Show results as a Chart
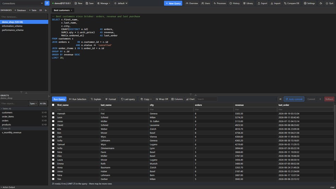Viewport: 336px width, 189px height. (x=190, y=99)
